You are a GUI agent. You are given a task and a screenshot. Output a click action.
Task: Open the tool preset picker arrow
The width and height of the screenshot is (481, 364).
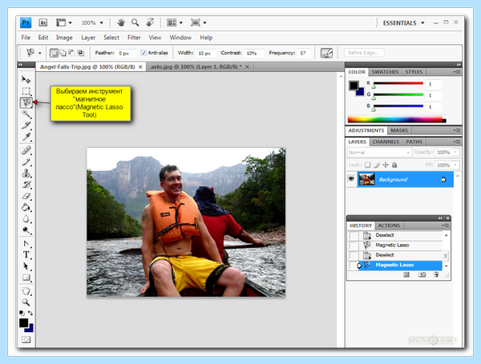[39, 54]
